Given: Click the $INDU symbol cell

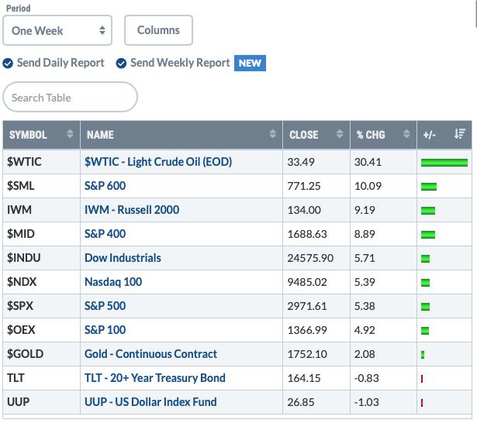Looking at the screenshot, I should pyautogui.click(x=41, y=258).
